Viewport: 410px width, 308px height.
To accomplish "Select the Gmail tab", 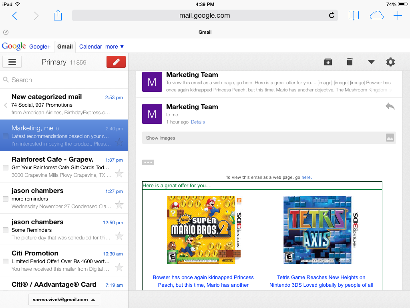I will (65, 47).
